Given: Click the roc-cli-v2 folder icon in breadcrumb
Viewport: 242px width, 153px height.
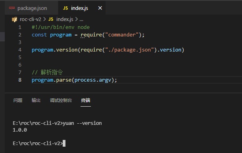Looking at the screenshot, I should pos(15,19).
